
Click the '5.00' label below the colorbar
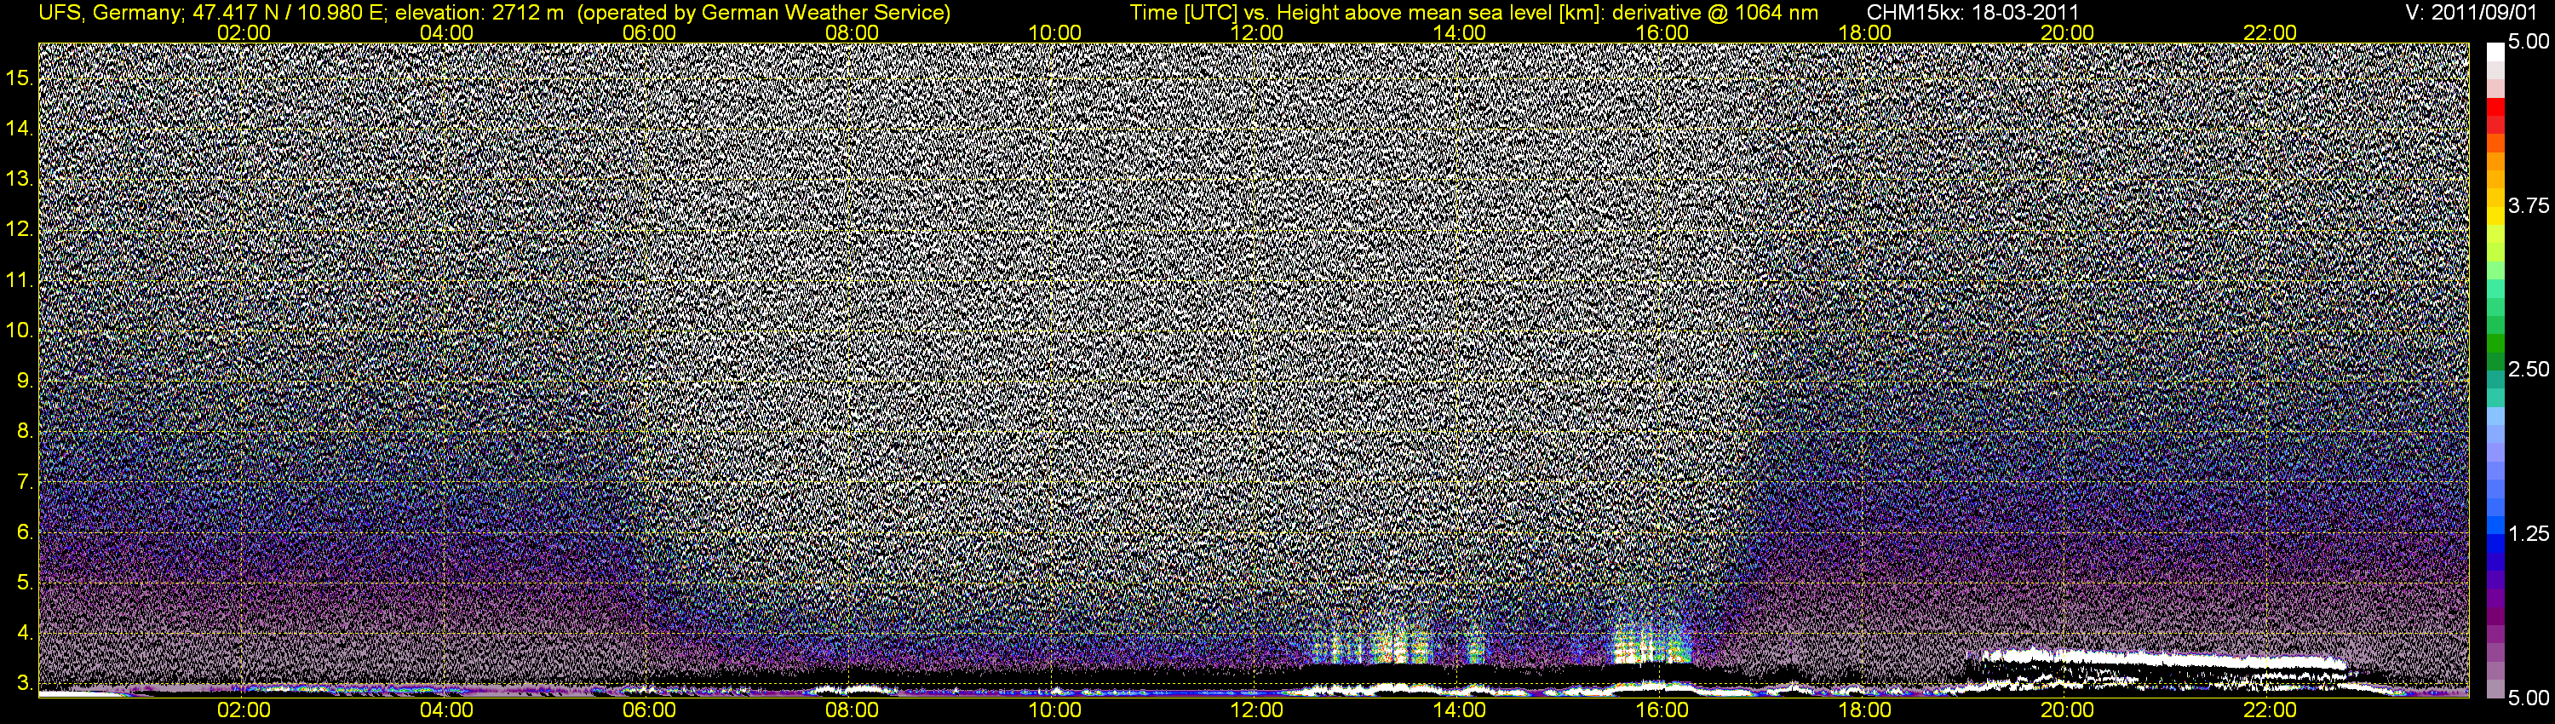pyautogui.click(x=2529, y=698)
